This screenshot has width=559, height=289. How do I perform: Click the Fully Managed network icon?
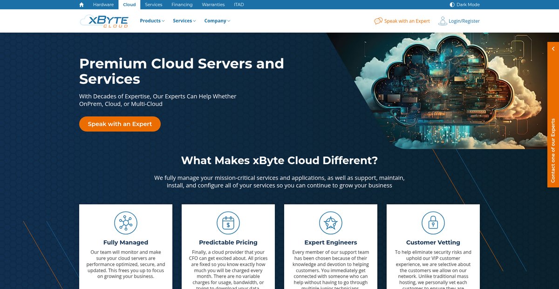coord(126,223)
